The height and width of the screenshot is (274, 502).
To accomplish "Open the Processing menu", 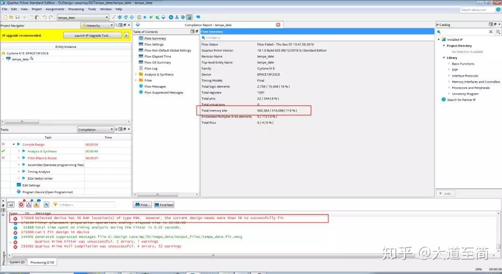I will pos(76,9).
